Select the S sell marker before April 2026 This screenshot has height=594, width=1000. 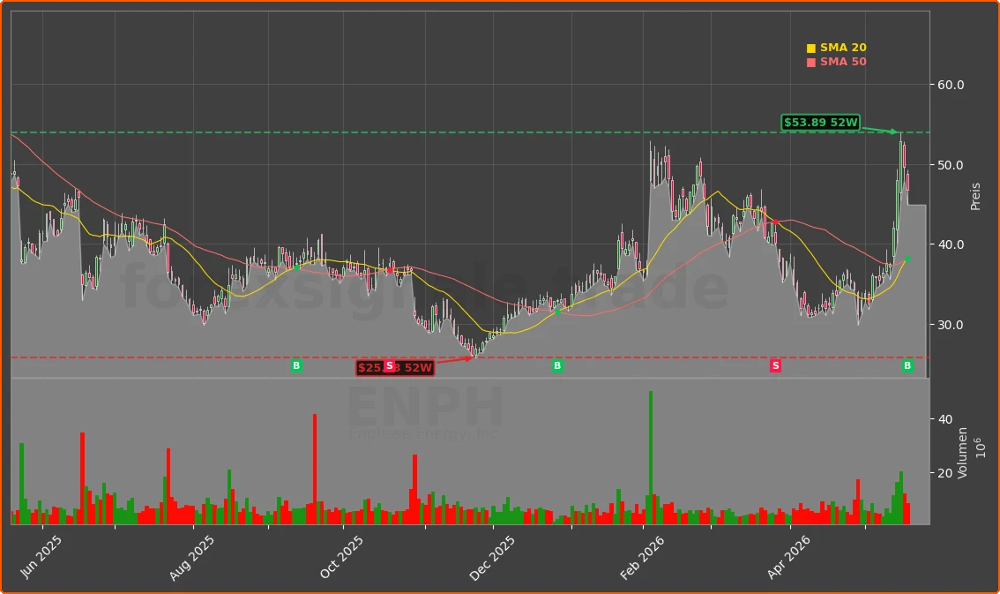(775, 365)
